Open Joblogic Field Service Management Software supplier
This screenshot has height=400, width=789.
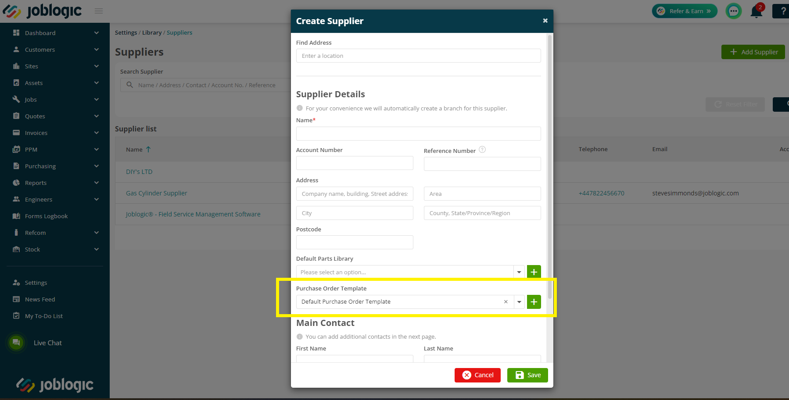(193, 214)
